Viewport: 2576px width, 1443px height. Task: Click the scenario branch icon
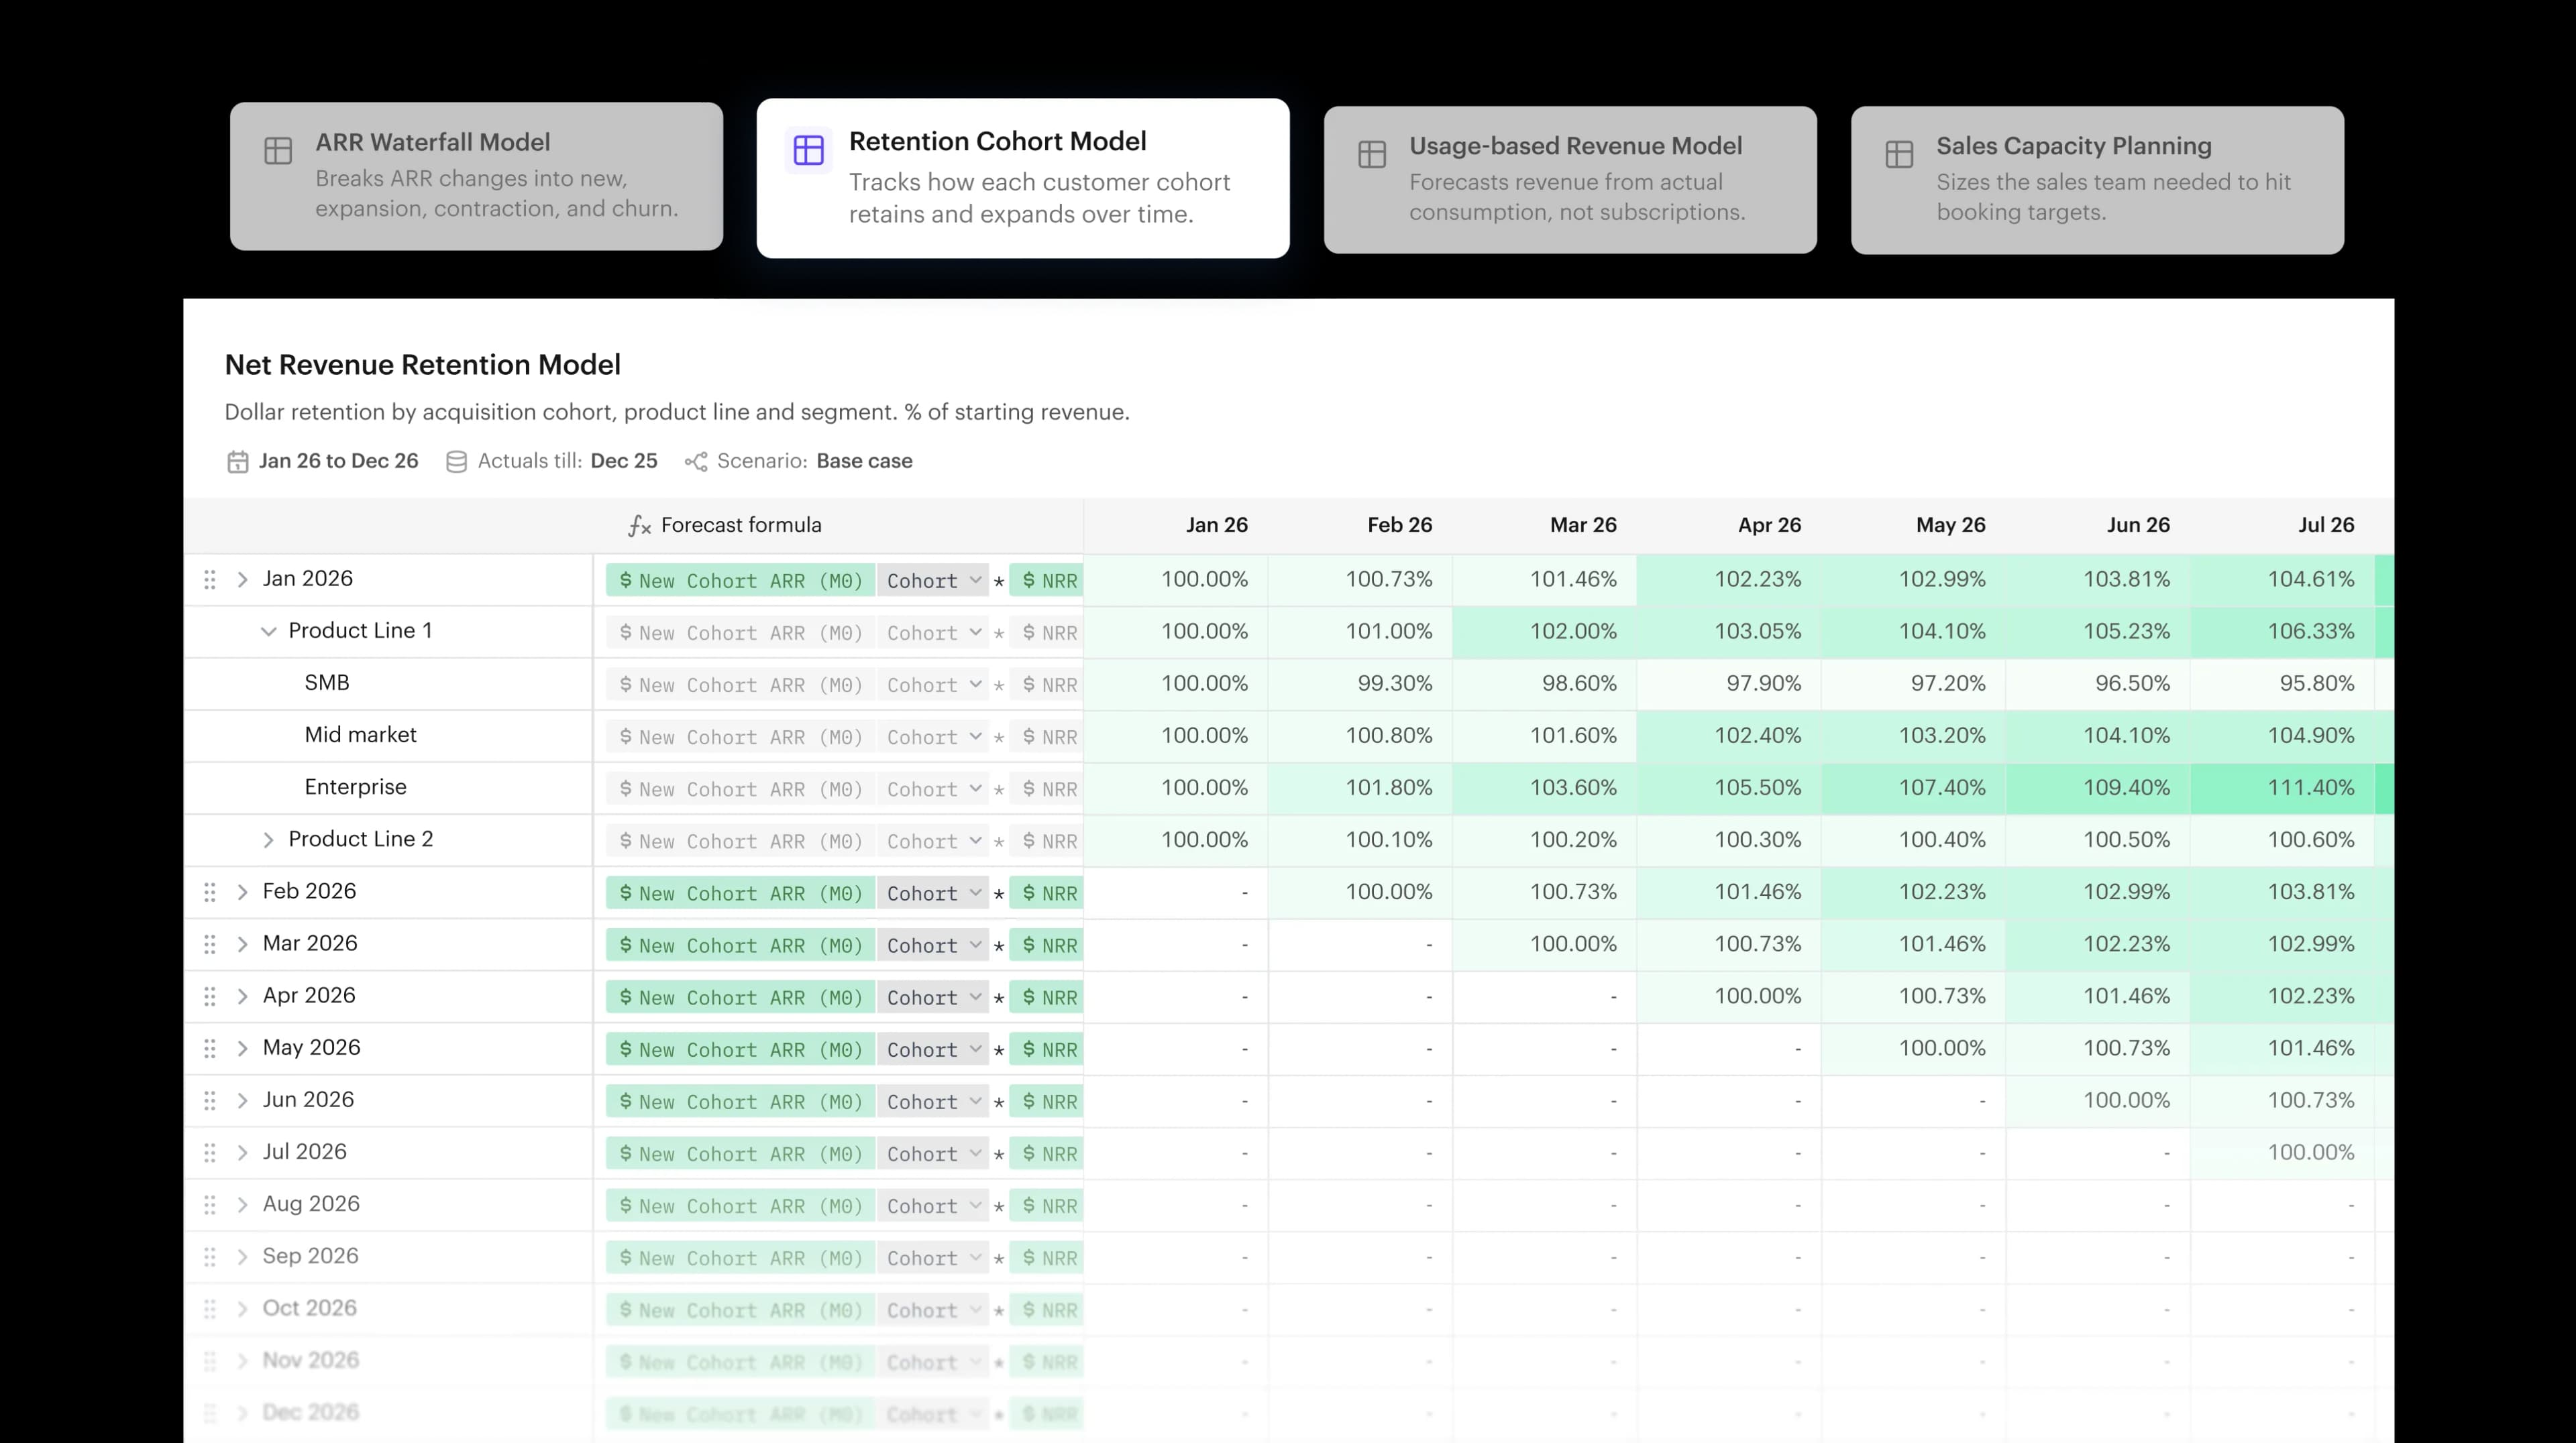coord(696,462)
